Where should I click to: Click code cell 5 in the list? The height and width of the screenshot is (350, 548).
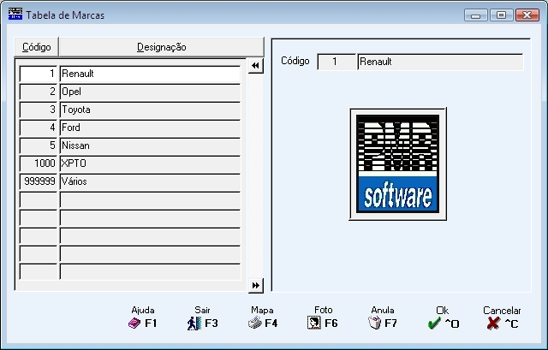(39, 145)
